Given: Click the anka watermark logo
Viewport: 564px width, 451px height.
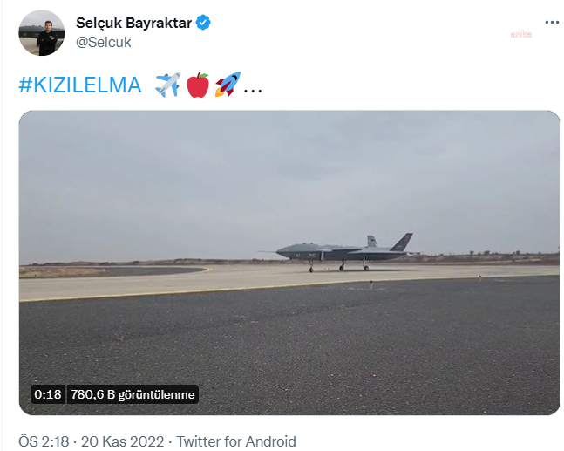Looking at the screenshot, I should (520, 34).
